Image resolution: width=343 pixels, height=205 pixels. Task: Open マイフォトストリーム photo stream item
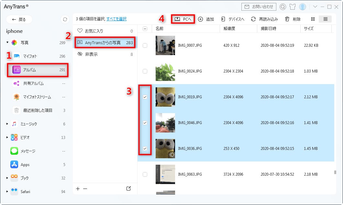[x=36, y=97]
